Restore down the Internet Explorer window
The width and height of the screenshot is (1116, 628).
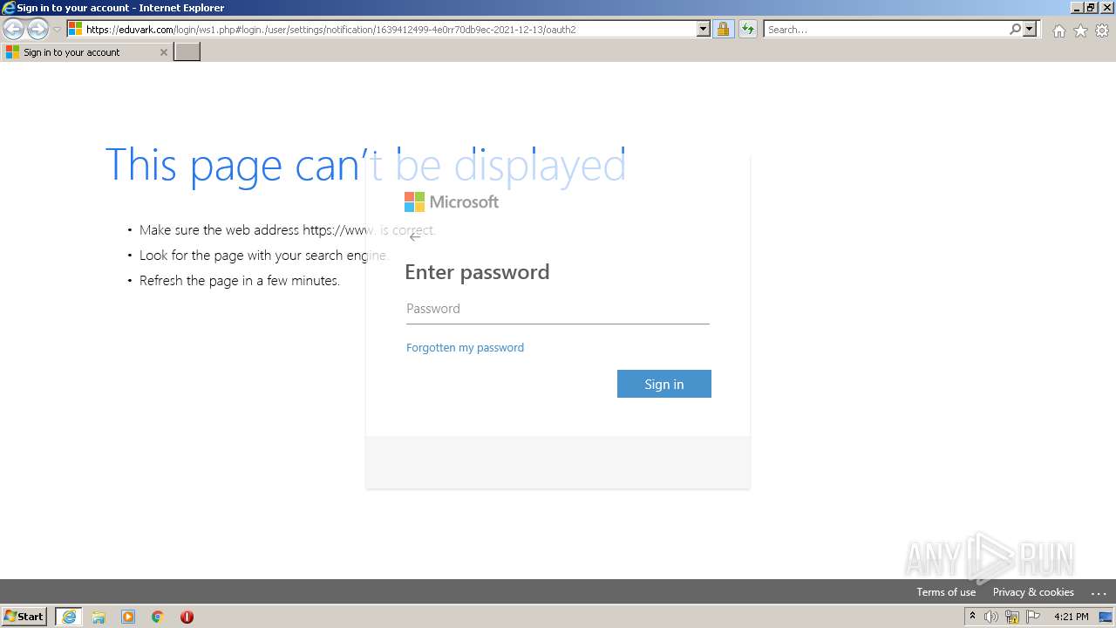coord(1091,8)
